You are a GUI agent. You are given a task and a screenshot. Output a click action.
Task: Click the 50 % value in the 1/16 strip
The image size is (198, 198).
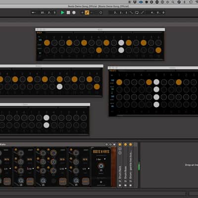point(30,159)
